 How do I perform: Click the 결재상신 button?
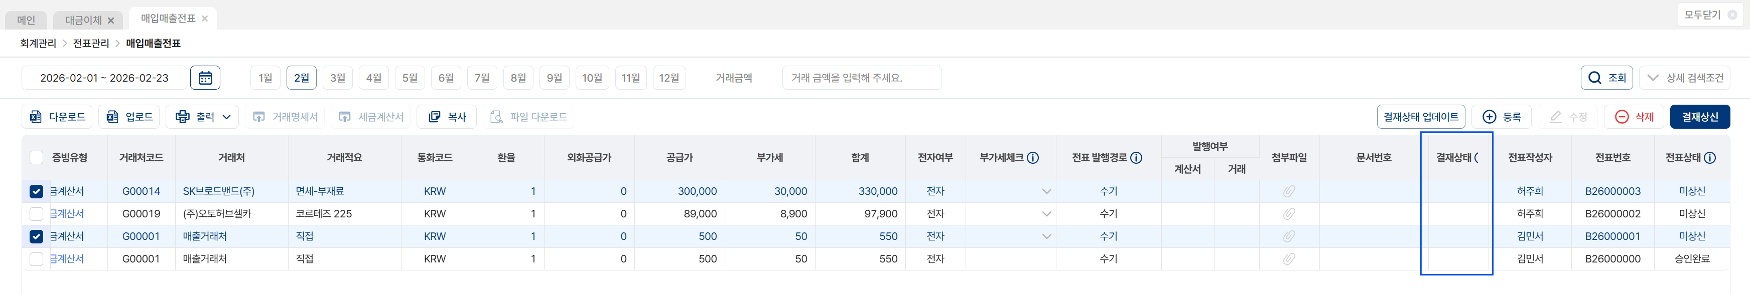pos(1700,117)
